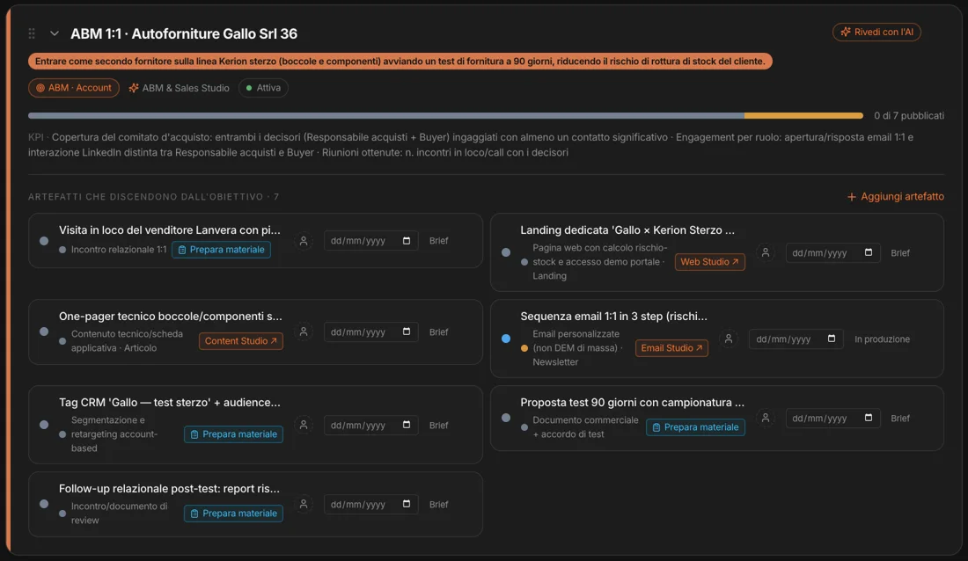Open the 'Proposta test 90 giorni con campionatura' title
Viewport: 968px width, 561px height.
(632, 403)
